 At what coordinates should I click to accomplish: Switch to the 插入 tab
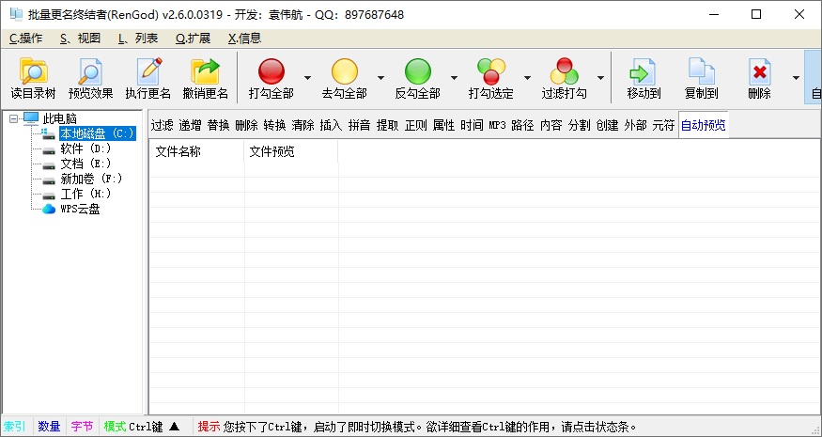[331, 125]
